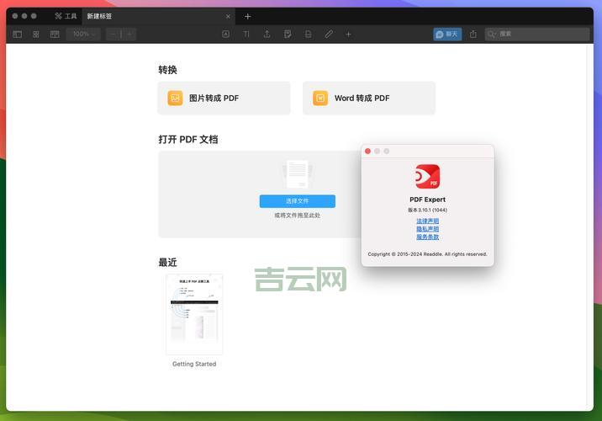The image size is (602, 421).
Task: Click the search magnifier dropdown icon
Action: (492, 35)
